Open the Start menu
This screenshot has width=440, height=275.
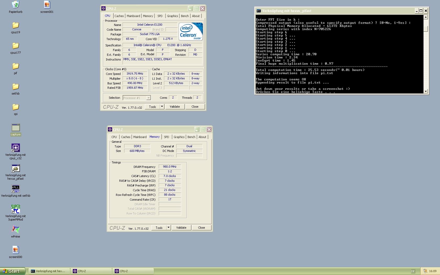(13, 271)
